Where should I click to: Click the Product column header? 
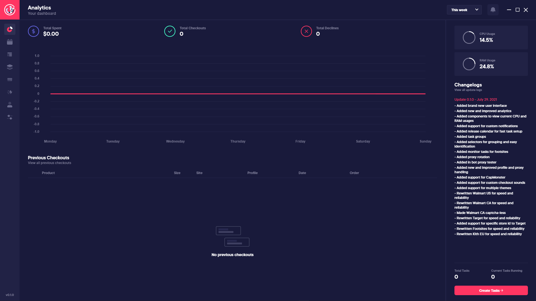coord(48,173)
